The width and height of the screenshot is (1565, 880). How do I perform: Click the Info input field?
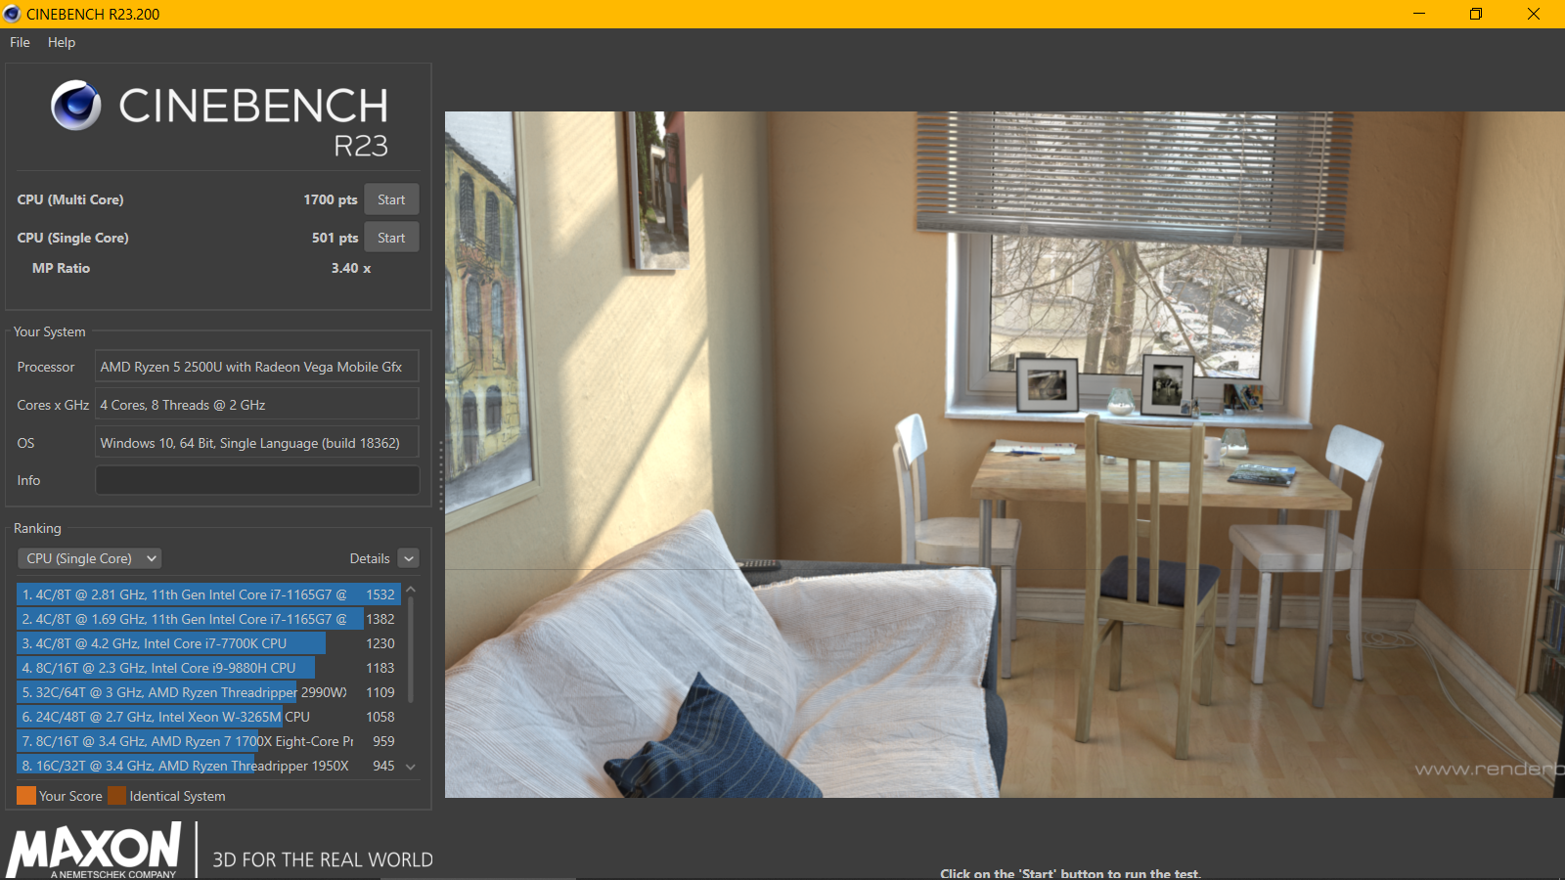pyautogui.click(x=257, y=480)
